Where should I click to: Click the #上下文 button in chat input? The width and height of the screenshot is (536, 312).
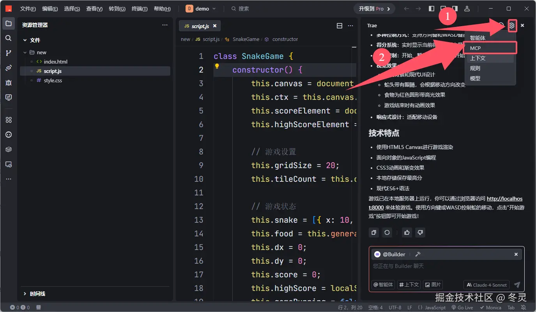coord(409,285)
